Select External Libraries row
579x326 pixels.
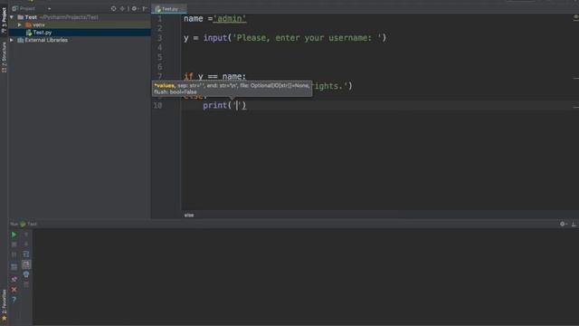tap(80, 40)
